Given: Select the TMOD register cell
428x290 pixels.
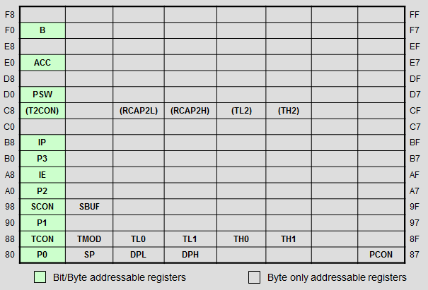Looking at the screenshot, I should (89, 238).
